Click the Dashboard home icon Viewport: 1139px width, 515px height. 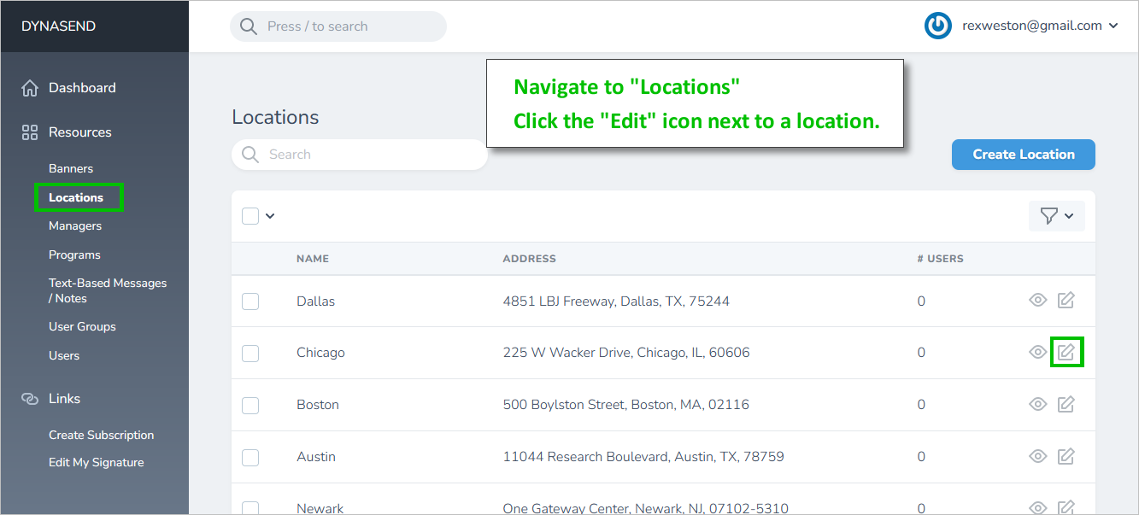coord(30,88)
